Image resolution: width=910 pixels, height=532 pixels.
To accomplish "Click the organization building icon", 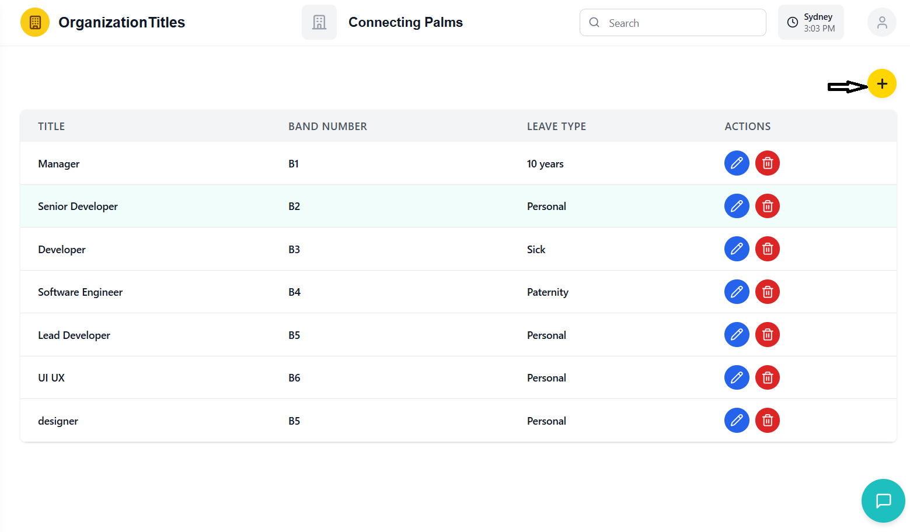I will (x=319, y=23).
